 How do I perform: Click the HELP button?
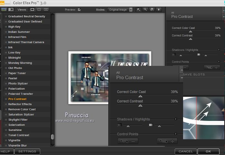tap(6, 151)
